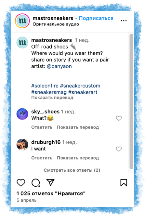Expand Смотреть все ответы (2)
This screenshot has height=218, width=145.
[72, 170]
